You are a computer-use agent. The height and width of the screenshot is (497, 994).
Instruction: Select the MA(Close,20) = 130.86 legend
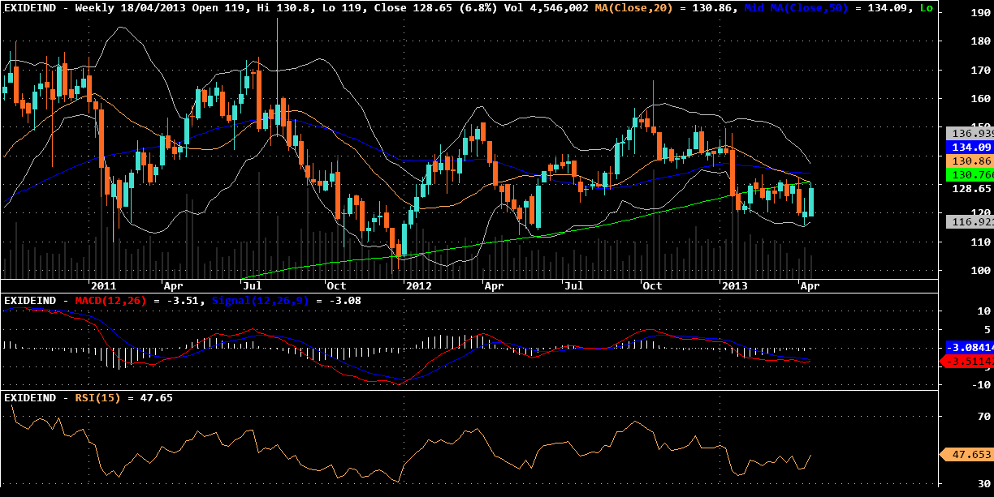tap(666, 7)
